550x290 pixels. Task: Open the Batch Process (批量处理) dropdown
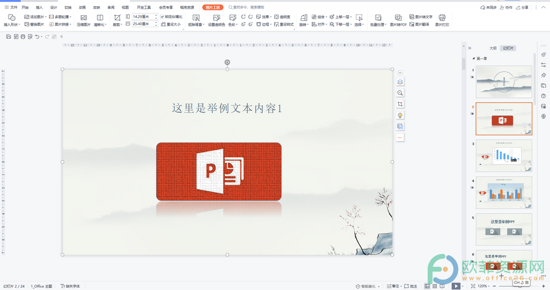[378, 24]
